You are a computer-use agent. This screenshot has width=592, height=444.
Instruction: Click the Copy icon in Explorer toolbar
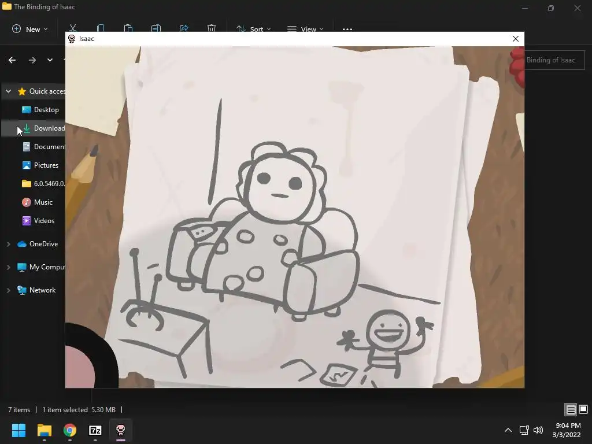pos(101,28)
